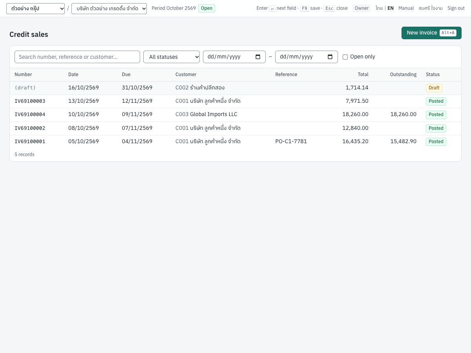Viewport: 471px width, 353px height.
Task: Click the Customer column header
Action: (186, 75)
